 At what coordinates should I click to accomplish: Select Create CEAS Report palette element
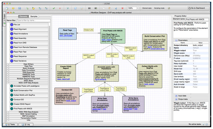[x=29, y=104]
